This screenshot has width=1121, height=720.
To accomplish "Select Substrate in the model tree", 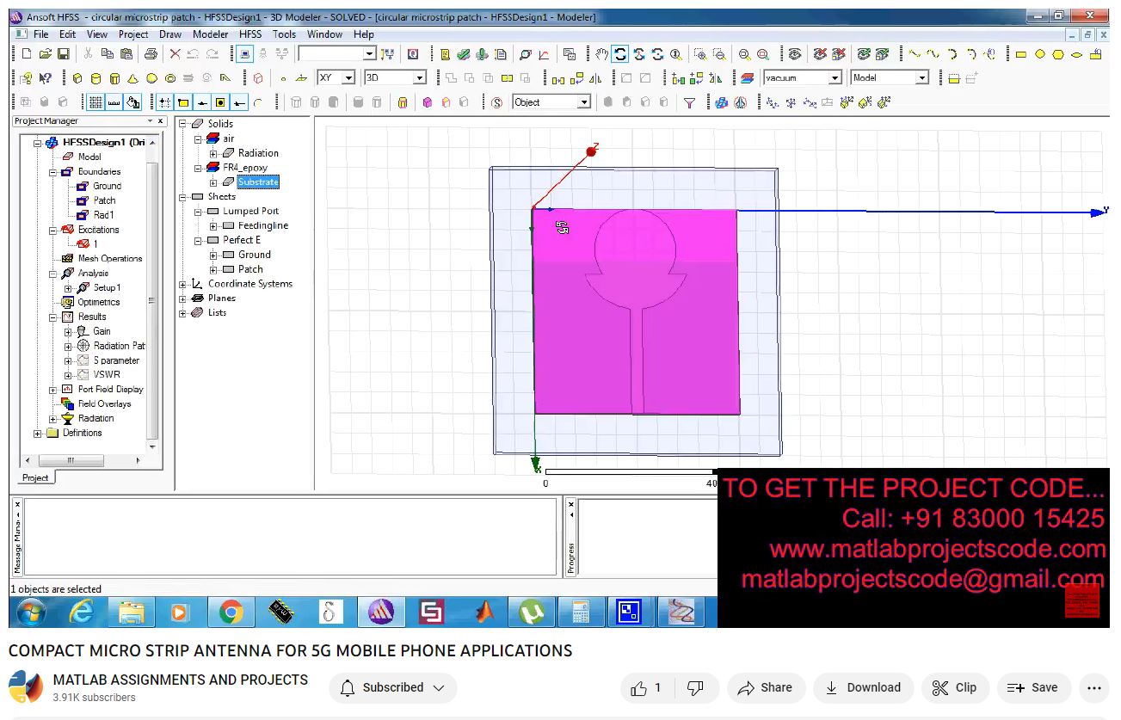I will pyautogui.click(x=258, y=182).
